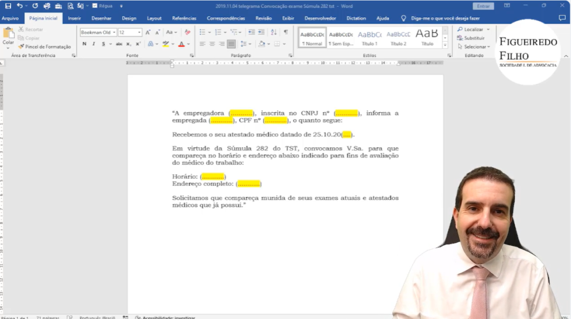The image size is (571, 319).
Task: Increase indent of the paragraph
Action: (262, 32)
